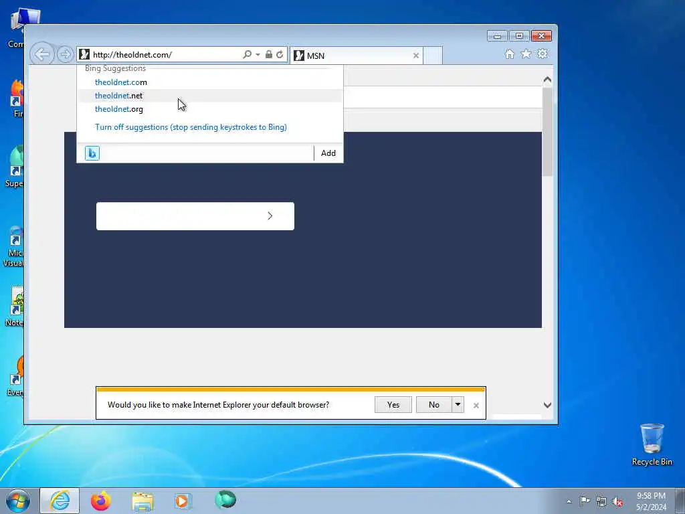Image resolution: width=685 pixels, height=514 pixels.
Task: Open the address bar autocomplete dropdown arrow
Action: [258, 54]
